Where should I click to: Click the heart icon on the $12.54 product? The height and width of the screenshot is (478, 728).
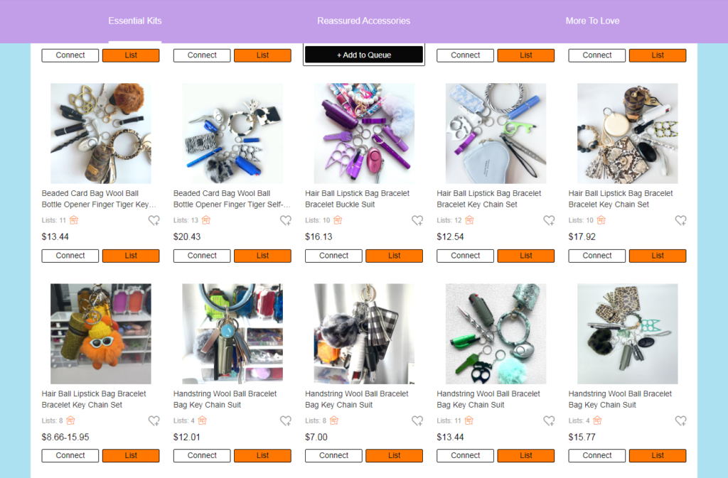[549, 221]
